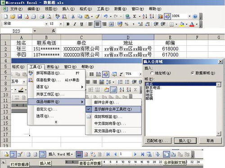Viewport: 225px width, 168px height.
Task: Click the Last Record navigation icon
Action: tap(142, 154)
